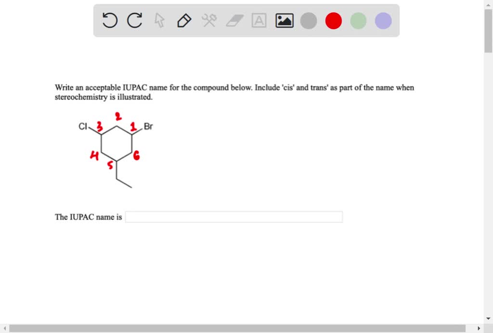Screen dimensions: 493x333
Task: Select the eraser tool
Action: pos(234,21)
